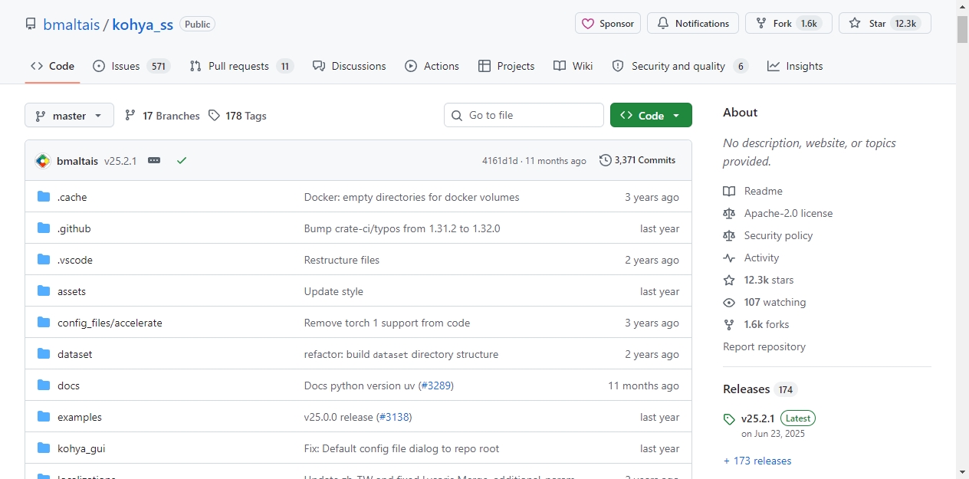Open pull request #3138 link
969x479 pixels.
click(394, 417)
